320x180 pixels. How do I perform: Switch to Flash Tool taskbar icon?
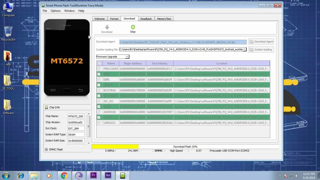(122, 175)
